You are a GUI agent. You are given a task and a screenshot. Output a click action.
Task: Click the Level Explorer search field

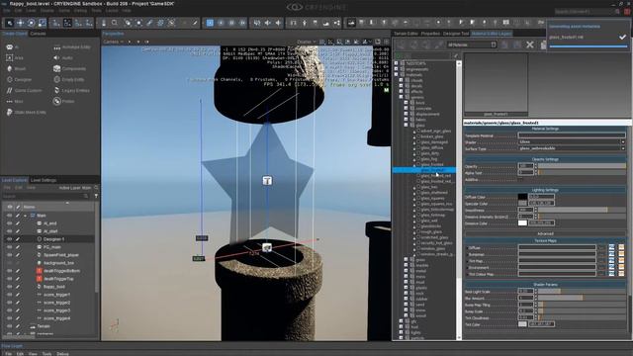(45, 196)
